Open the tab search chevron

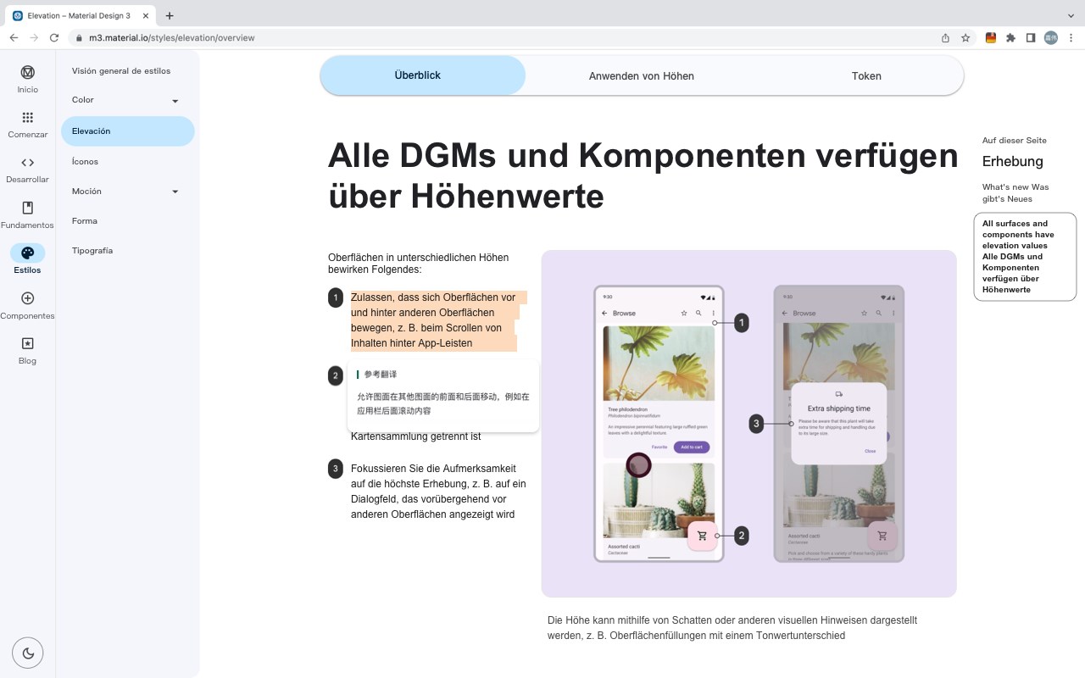(1071, 15)
